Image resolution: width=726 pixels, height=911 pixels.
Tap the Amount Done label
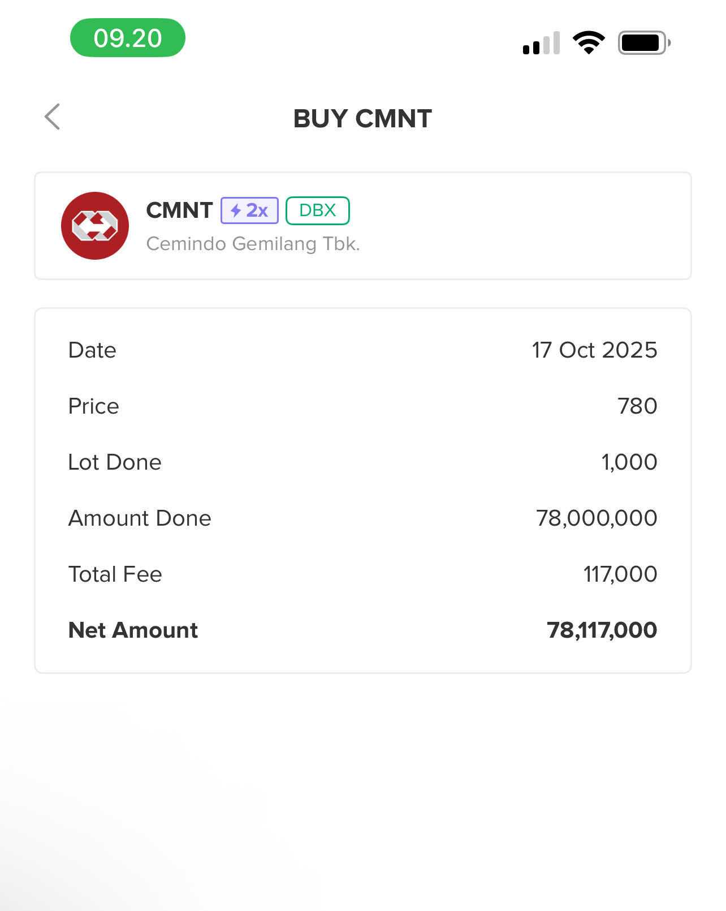click(x=140, y=518)
